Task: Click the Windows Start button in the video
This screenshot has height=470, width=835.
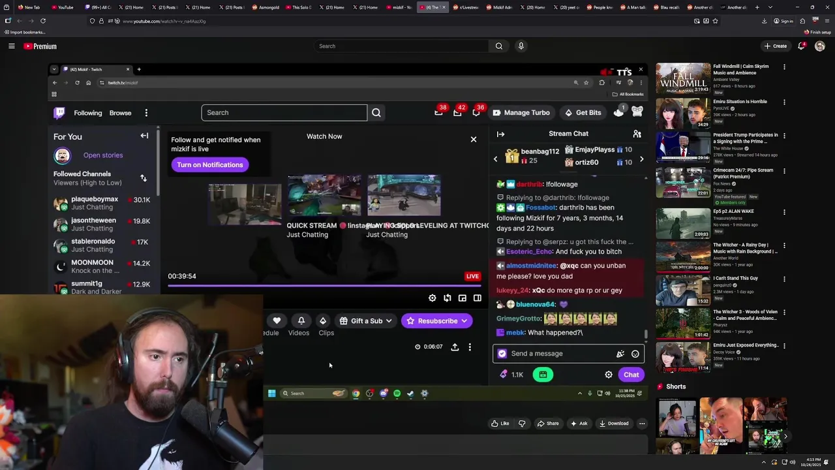Action: click(272, 394)
